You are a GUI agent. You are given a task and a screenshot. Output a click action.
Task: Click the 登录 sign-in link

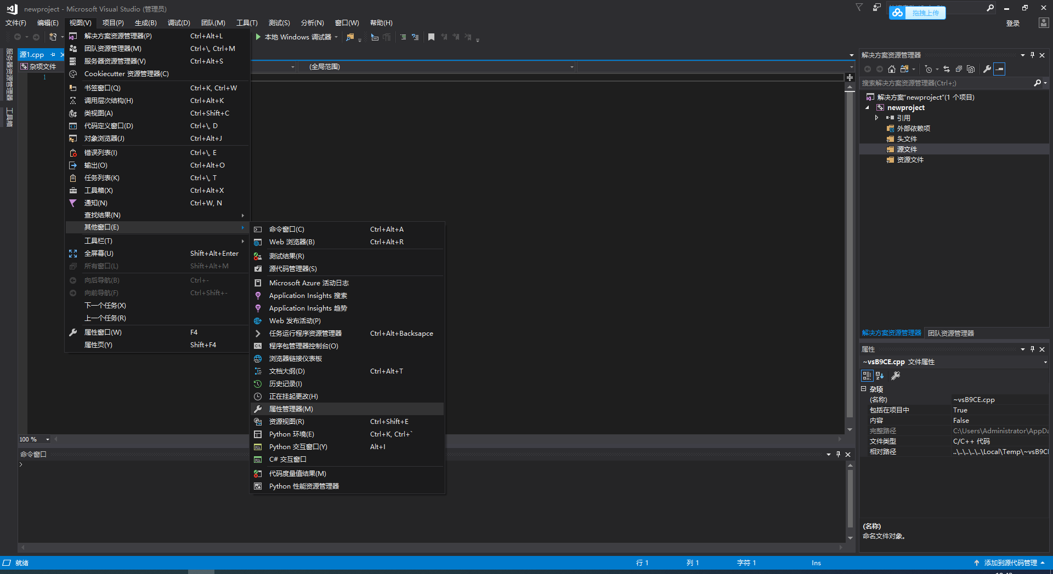(x=1013, y=23)
